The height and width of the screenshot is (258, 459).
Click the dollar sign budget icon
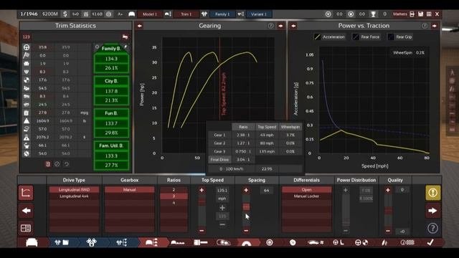(x=65, y=14)
